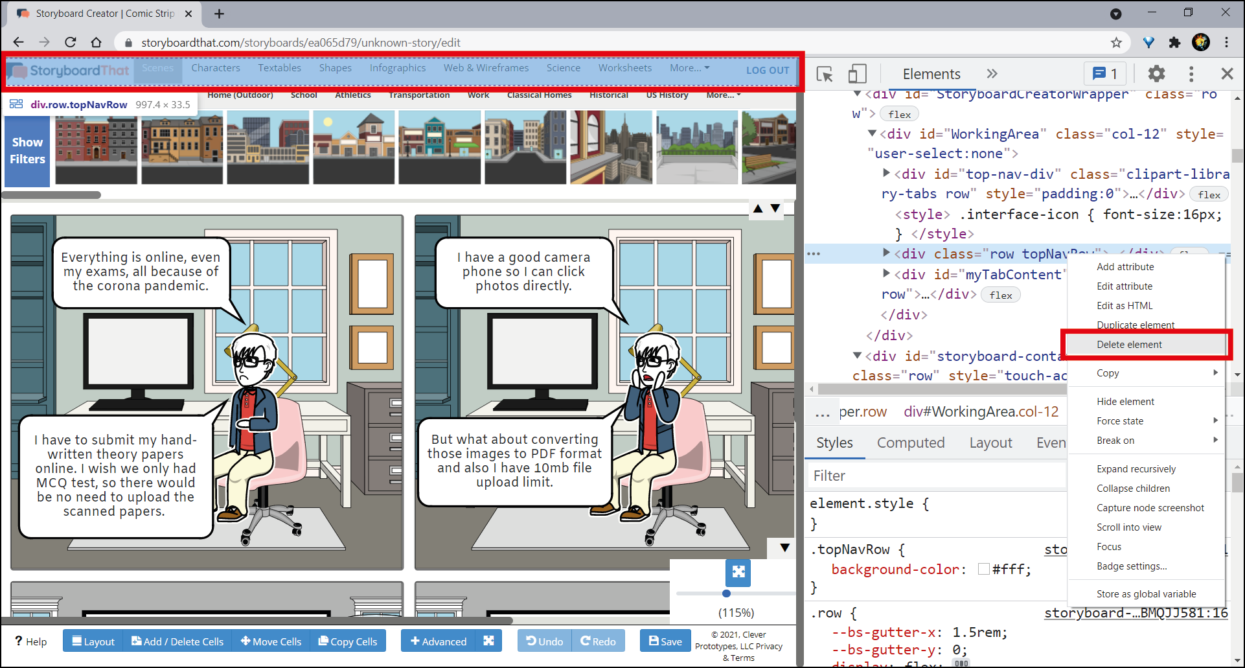This screenshot has width=1245, height=668.
Task: Click the down arrow next to the up arrow
Action: [x=775, y=209]
